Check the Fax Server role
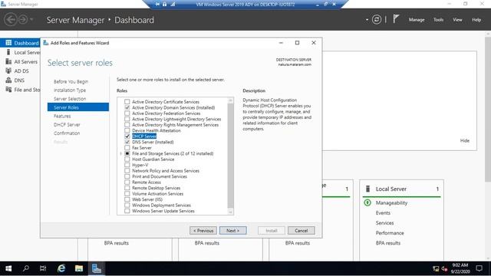Image resolution: width=491 pixels, height=276 pixels. click(127, 148)
